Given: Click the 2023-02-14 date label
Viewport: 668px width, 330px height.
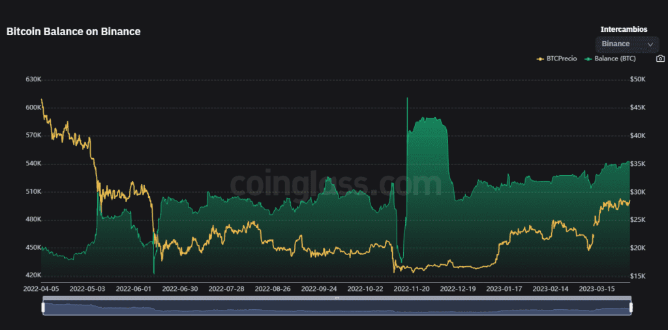Looking at the screenshot, I should pos(551,289).
